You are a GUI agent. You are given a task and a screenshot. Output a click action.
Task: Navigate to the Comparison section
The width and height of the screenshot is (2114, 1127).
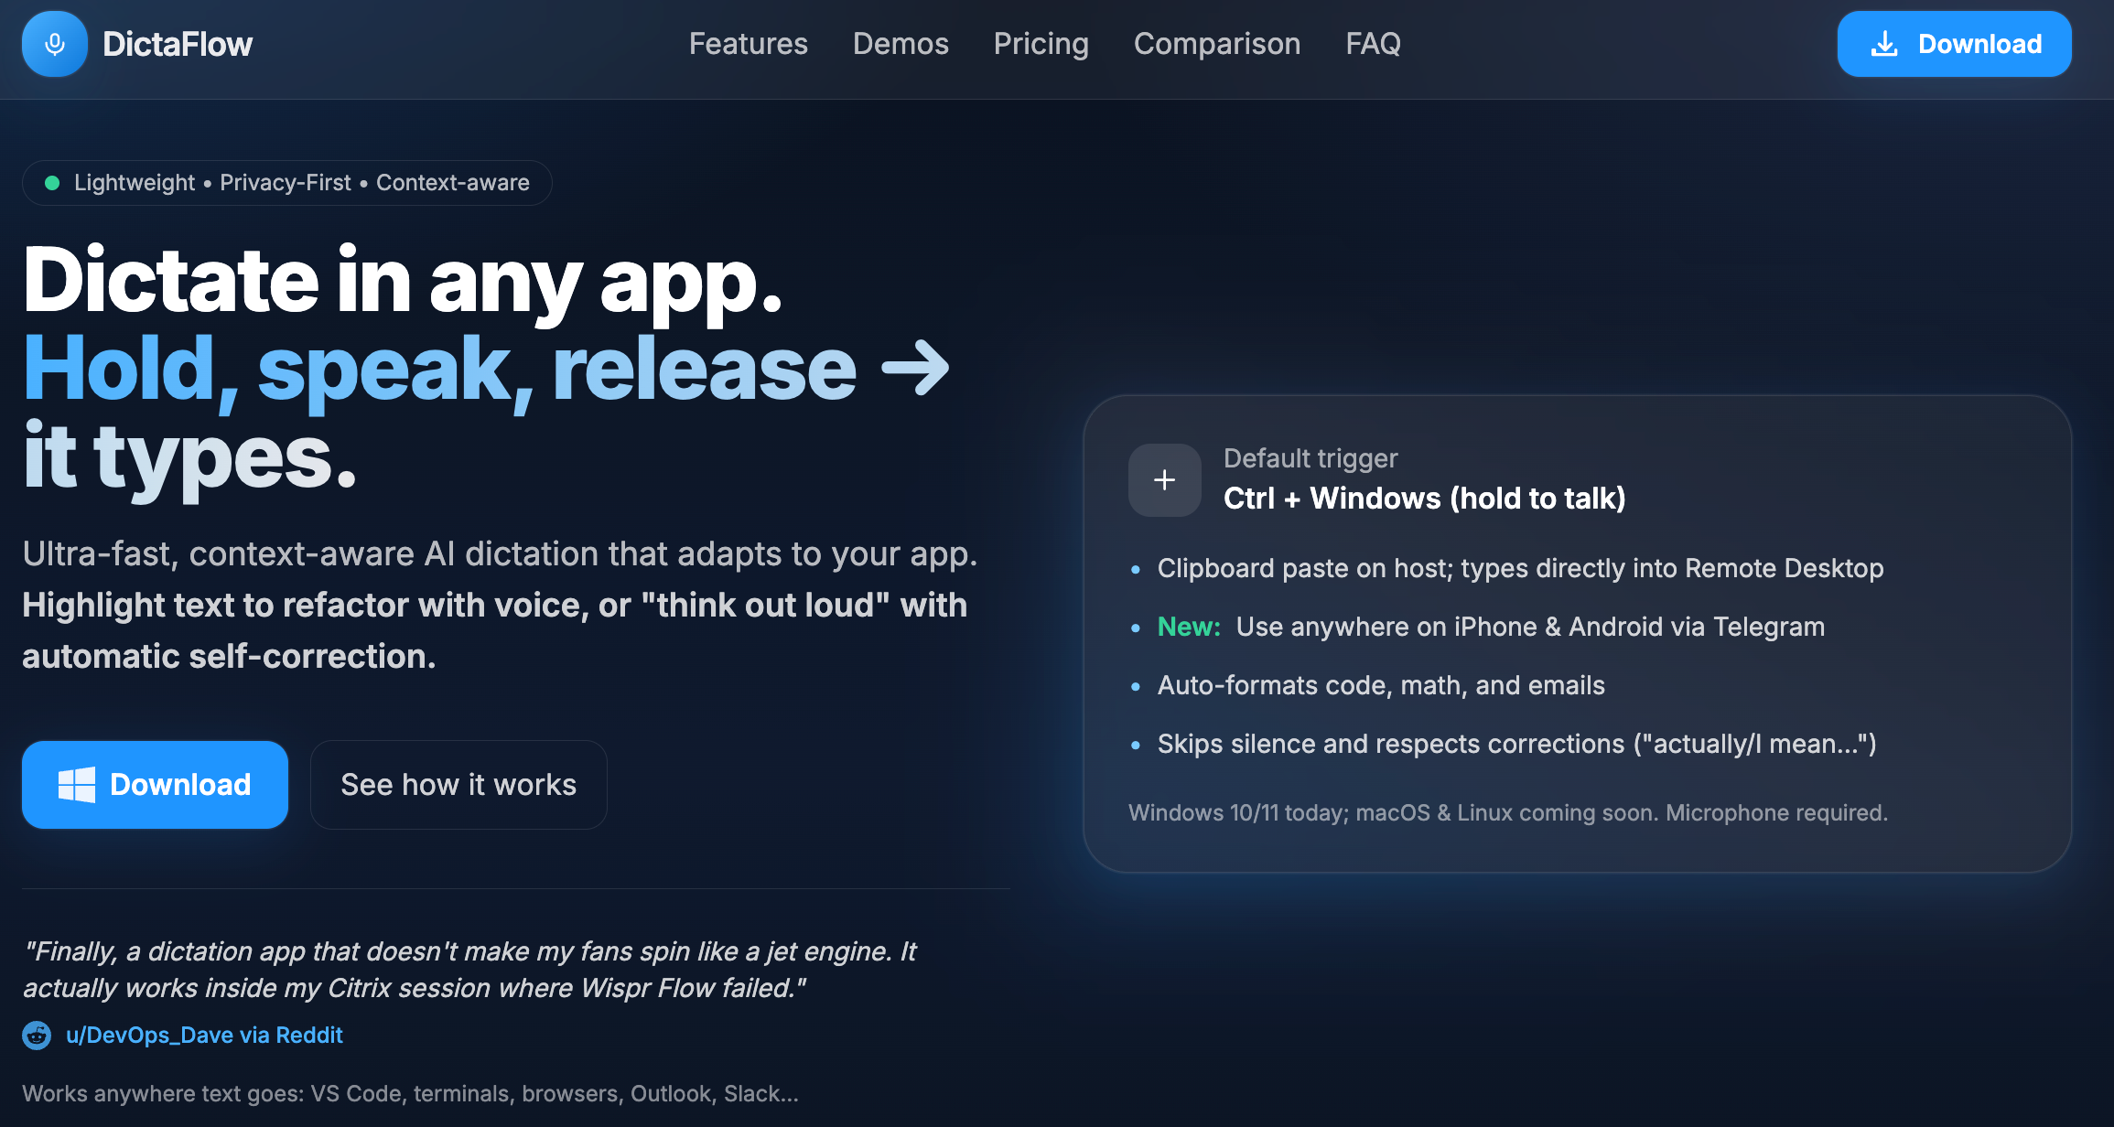pos(1216,44)
